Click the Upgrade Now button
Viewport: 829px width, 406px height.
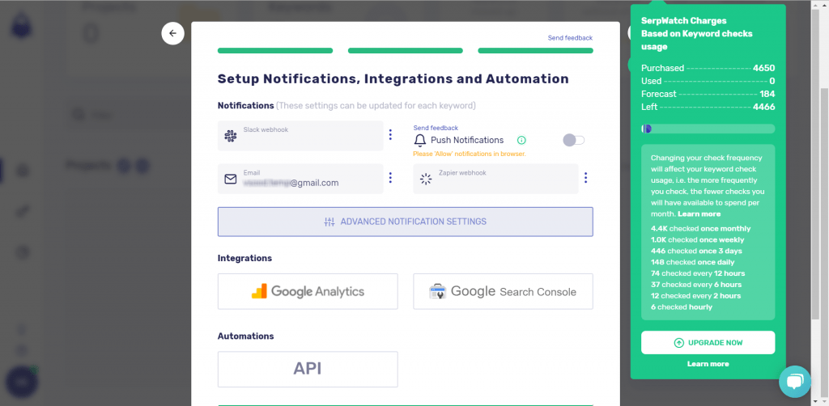pos(708,343)
